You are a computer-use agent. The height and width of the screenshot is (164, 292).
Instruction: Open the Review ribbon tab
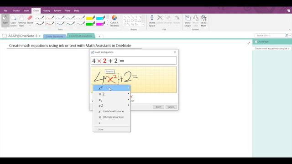(x=57, y=10)
